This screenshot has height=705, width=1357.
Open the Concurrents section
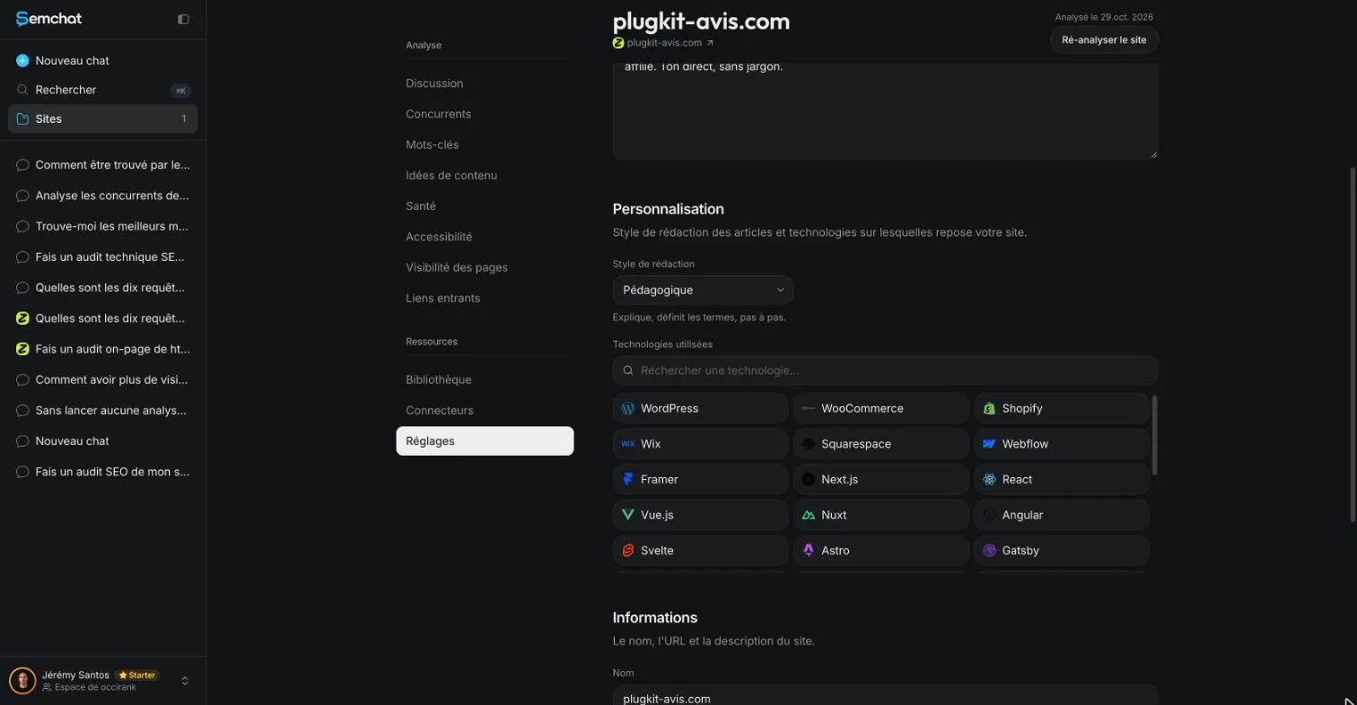click(438, 114)
